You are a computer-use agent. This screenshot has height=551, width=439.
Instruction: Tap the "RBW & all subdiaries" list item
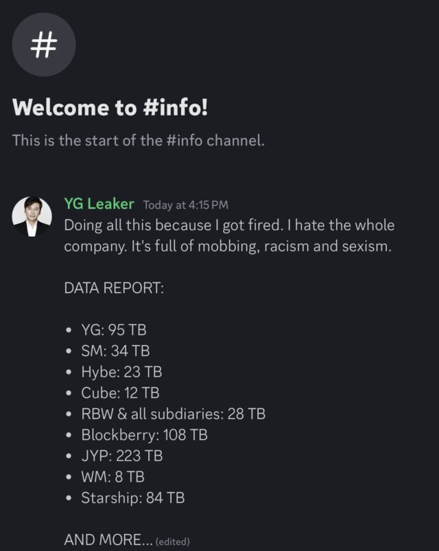click(x=173, y=414)
